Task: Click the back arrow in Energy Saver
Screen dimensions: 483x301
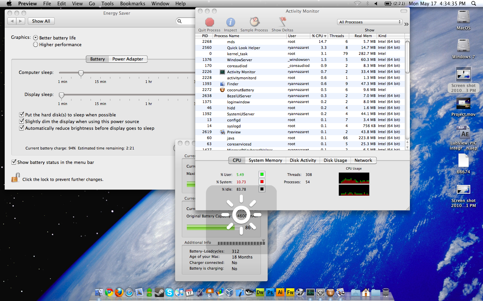Action: click(12, 21)
